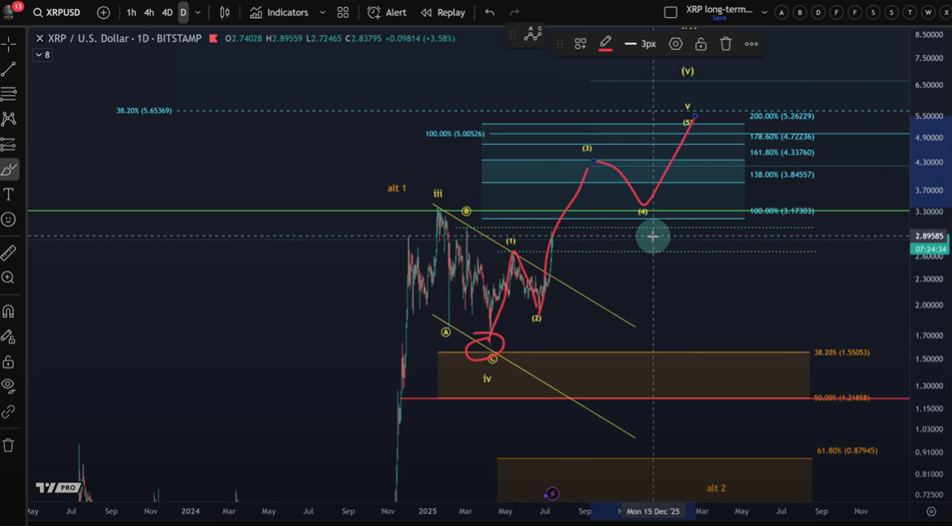Open the drawings link sync tool

(8, 412)
